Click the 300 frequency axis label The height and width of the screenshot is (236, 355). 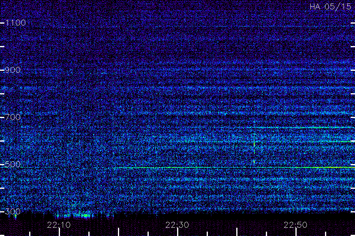pyautogui.click(x=13, y=212)
